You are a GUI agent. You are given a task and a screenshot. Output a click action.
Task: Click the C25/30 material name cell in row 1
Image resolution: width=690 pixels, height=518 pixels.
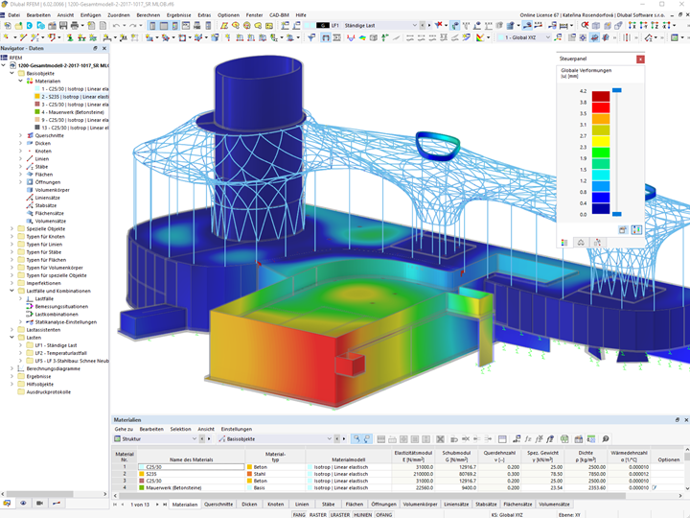click(192, 467)
